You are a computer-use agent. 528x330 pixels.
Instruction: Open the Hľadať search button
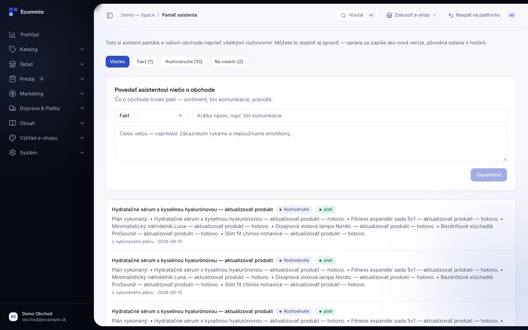point(357,15)
